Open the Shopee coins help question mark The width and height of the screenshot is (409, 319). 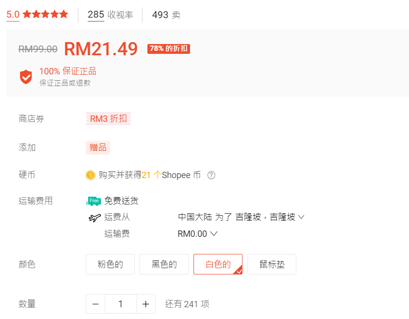pyautogui.click(x=211, y=175)
